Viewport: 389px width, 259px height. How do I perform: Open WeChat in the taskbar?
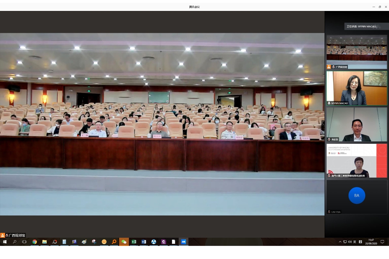click(x=124, y=242)
